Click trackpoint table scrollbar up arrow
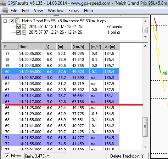Image resolution: width=168 pixels, height=159 pixels. pyautogui.click(x=145, y=46)
